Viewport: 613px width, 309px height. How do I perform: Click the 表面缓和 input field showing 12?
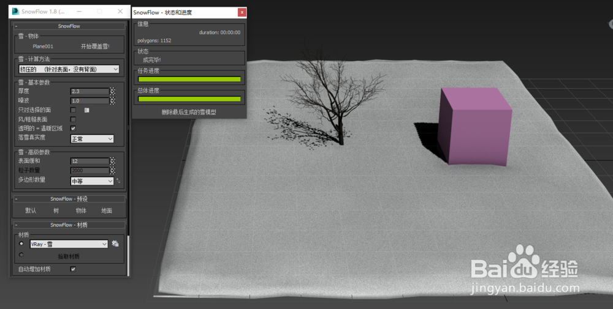(x=90, y=161)
